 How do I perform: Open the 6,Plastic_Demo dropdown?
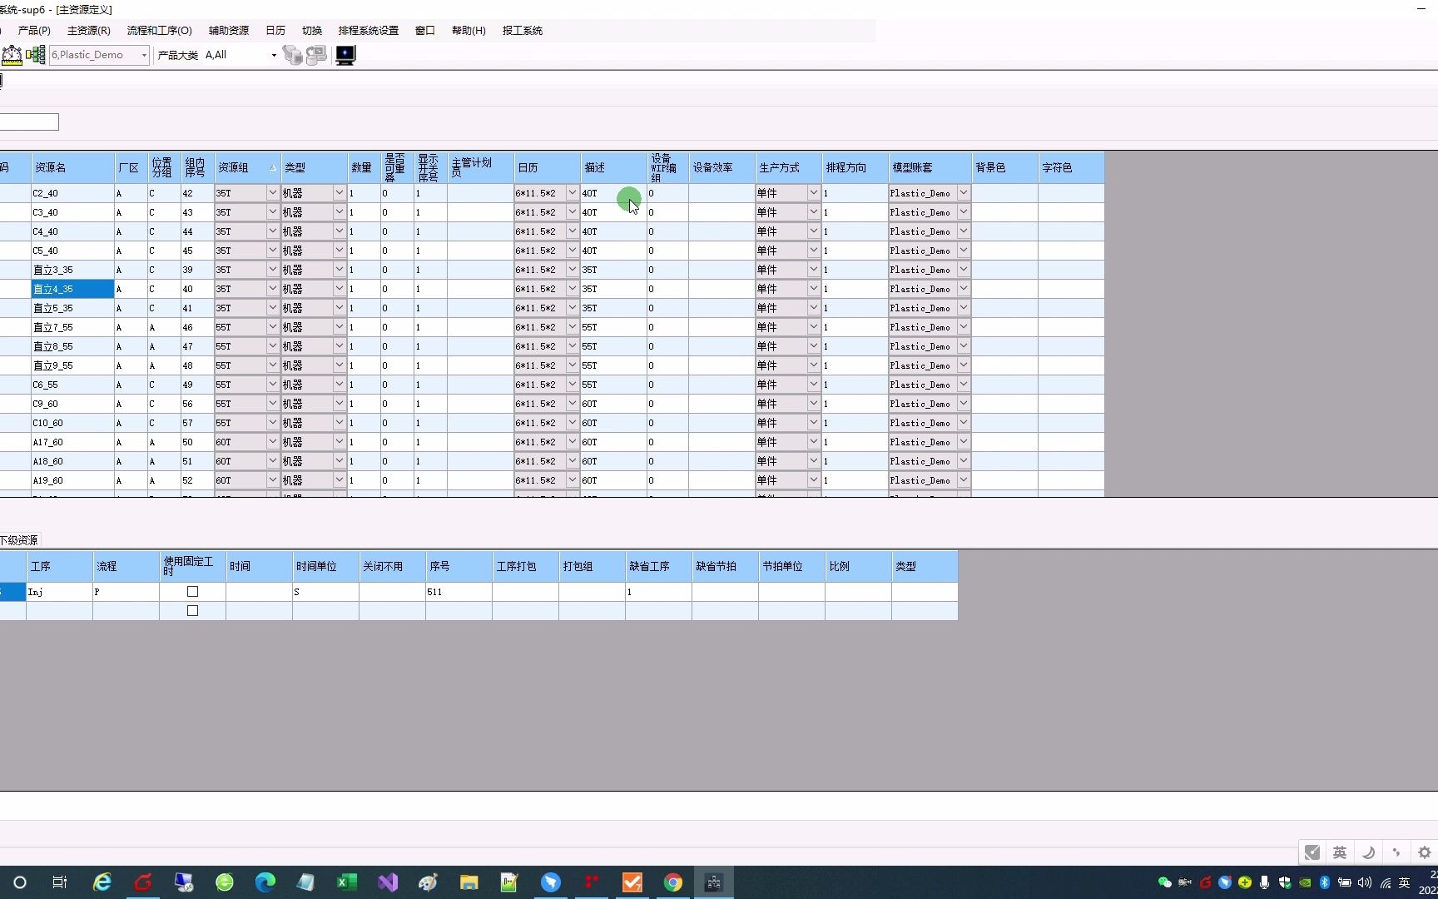(x=144, y=55)
